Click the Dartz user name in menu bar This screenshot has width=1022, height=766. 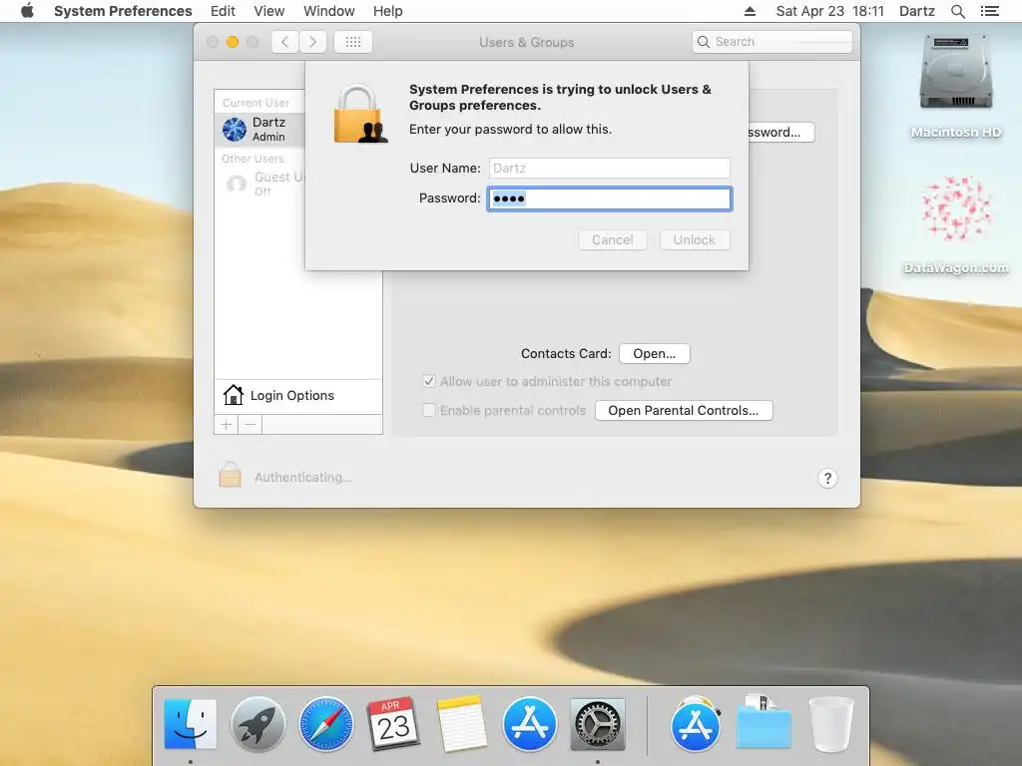pos(917,11)
